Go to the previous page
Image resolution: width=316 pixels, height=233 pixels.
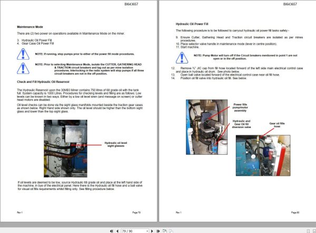pyautogui.click(x=117, y=231)
